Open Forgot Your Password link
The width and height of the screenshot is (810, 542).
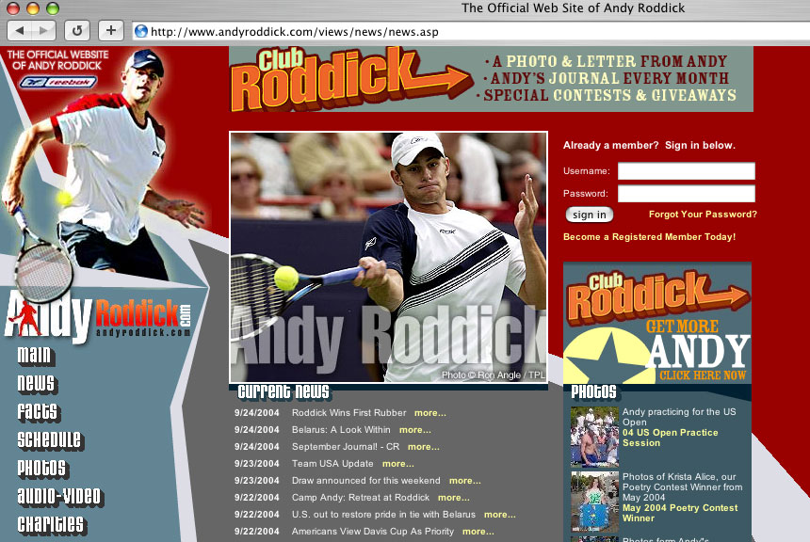tap(703, 215)
